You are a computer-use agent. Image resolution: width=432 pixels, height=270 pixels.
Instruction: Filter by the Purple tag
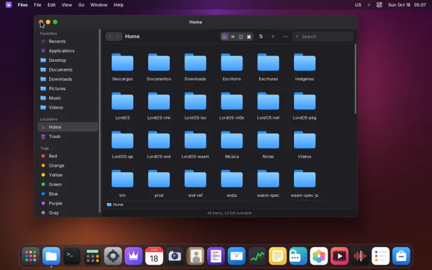point(67,203)
